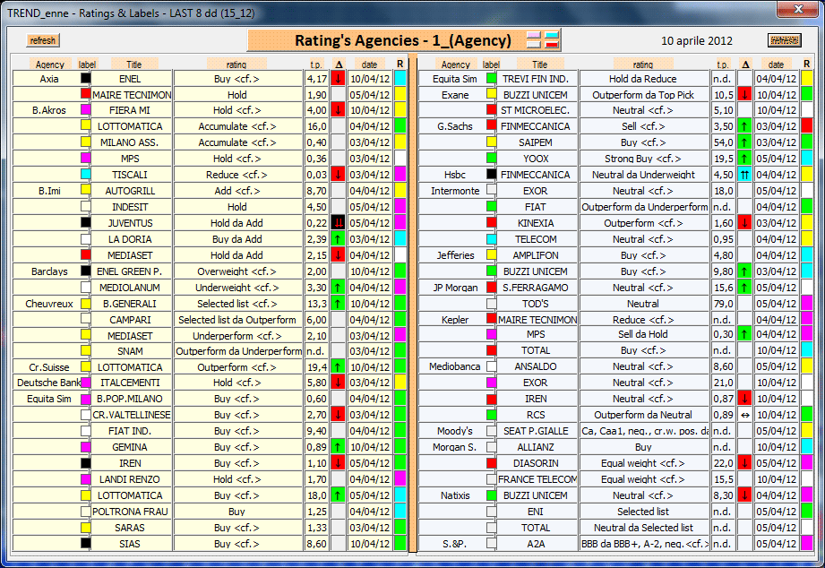The width and height of the screenshot is (825, 568).
Task: Select the black label square next to ENEL
Action: pyautogui.click(x=85, y=78)
